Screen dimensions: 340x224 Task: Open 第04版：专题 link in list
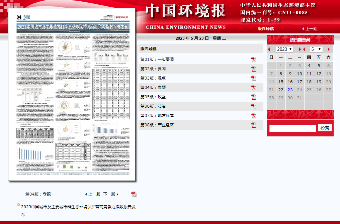(x=153, y=87)
